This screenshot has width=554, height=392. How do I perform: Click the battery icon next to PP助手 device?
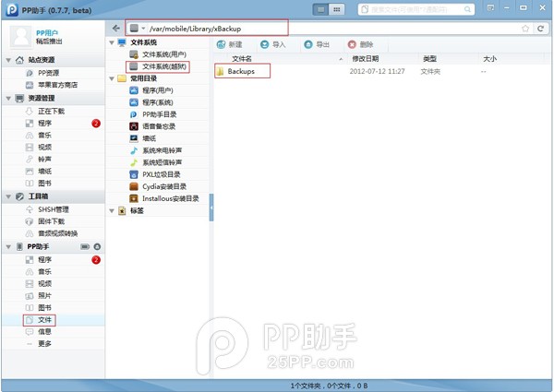tap(85, 247)
